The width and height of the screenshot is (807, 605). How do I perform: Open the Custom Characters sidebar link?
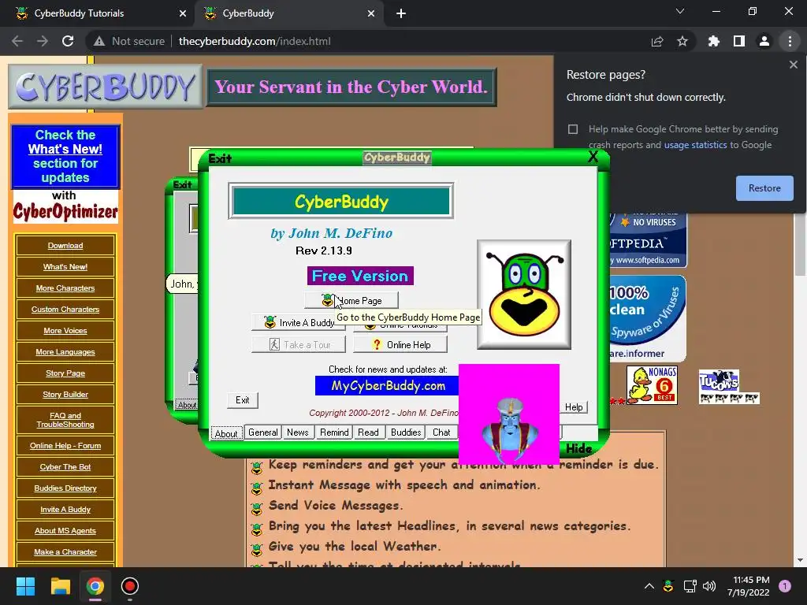click(x=65, y=309)
